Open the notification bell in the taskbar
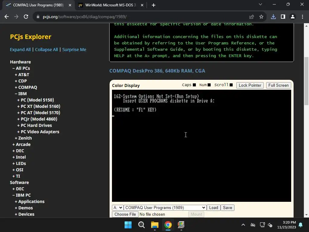 (301, 225)
